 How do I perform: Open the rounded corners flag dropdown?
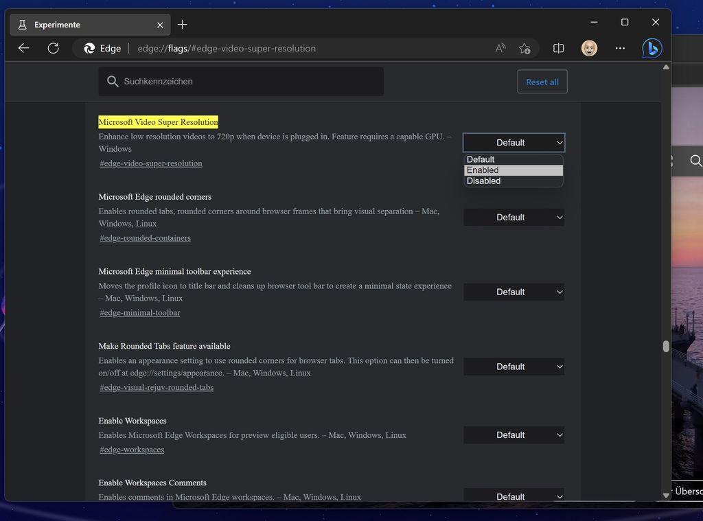514,218
